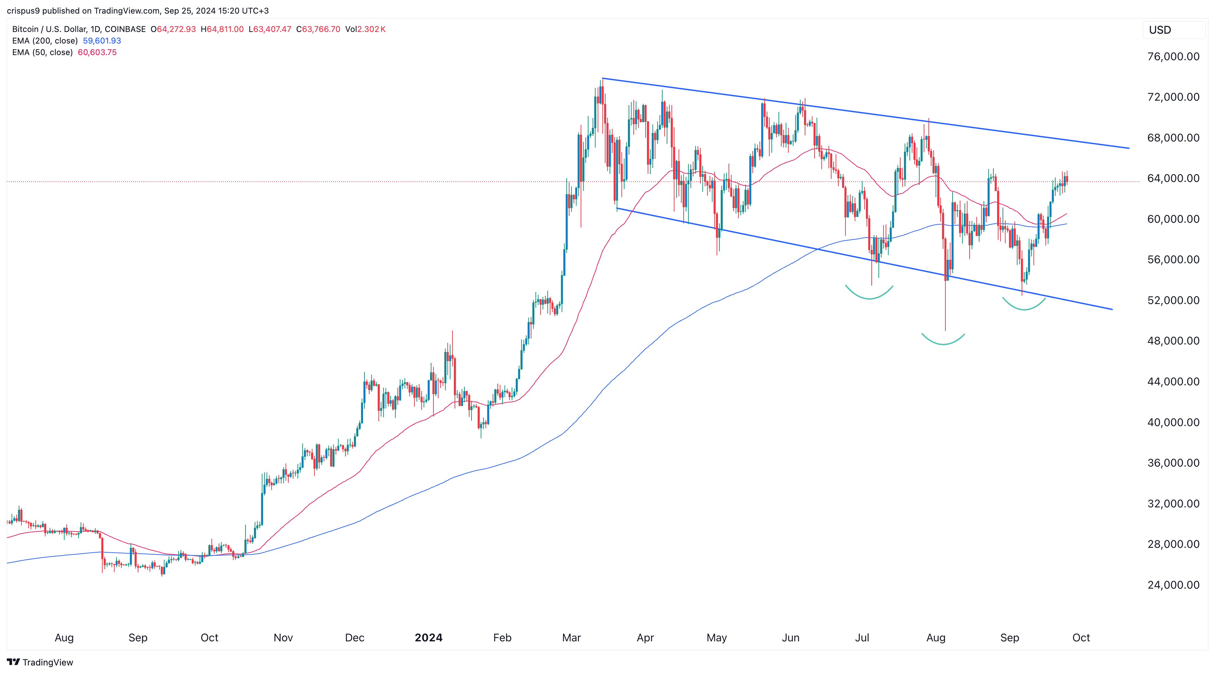This screenshot has height=674, width=1215.
Task: Click the EMA 200 value 59,601.93
Action: pos(102,41)
